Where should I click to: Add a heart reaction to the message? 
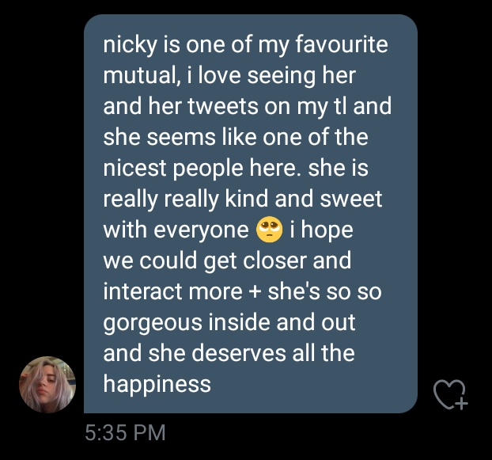coord(450,395)
